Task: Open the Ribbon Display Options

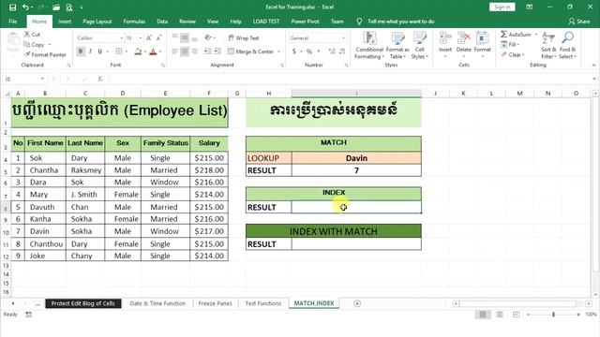Action: pos(529,7)
